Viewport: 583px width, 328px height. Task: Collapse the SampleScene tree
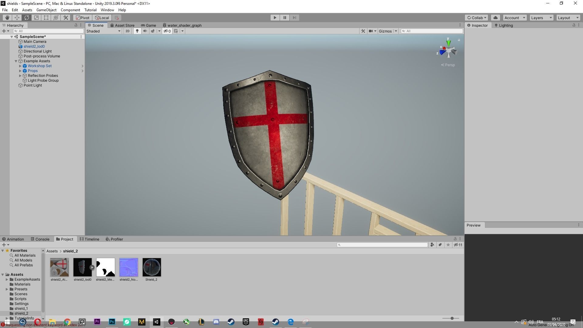coord(12,37)
